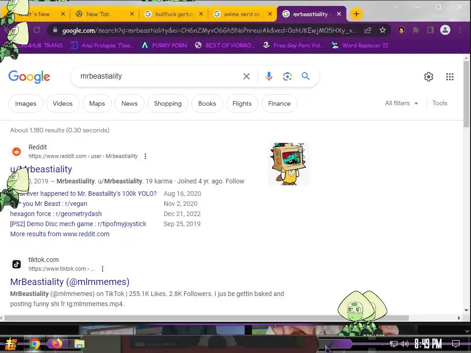Submit search with magnifying glass icon

[305, 76]
